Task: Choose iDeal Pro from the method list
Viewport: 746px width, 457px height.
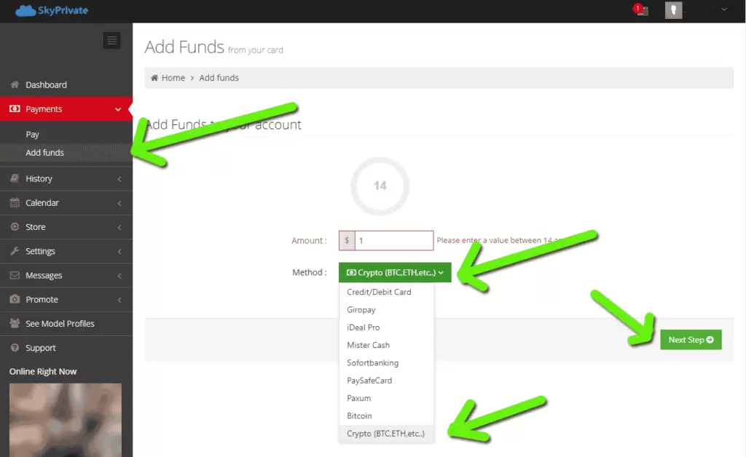Action: click(386, 327)
